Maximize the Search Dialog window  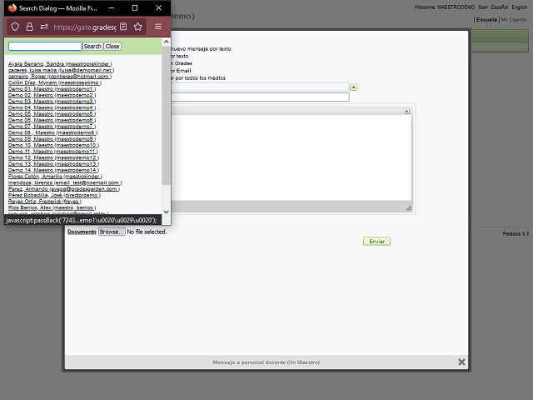135,7
